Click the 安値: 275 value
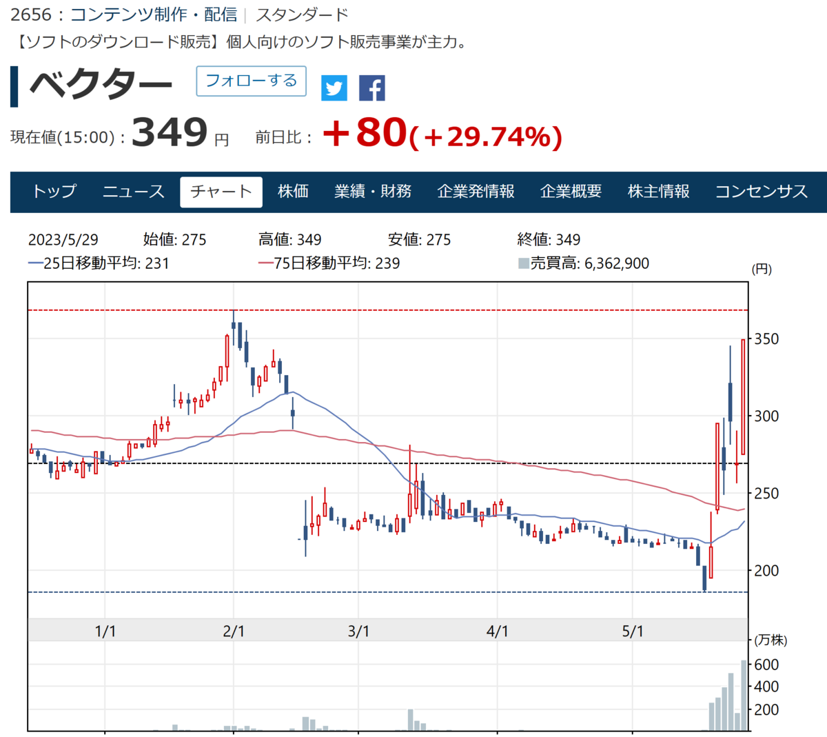Screen dimensions: 827x737 click(x=420, y=240)
